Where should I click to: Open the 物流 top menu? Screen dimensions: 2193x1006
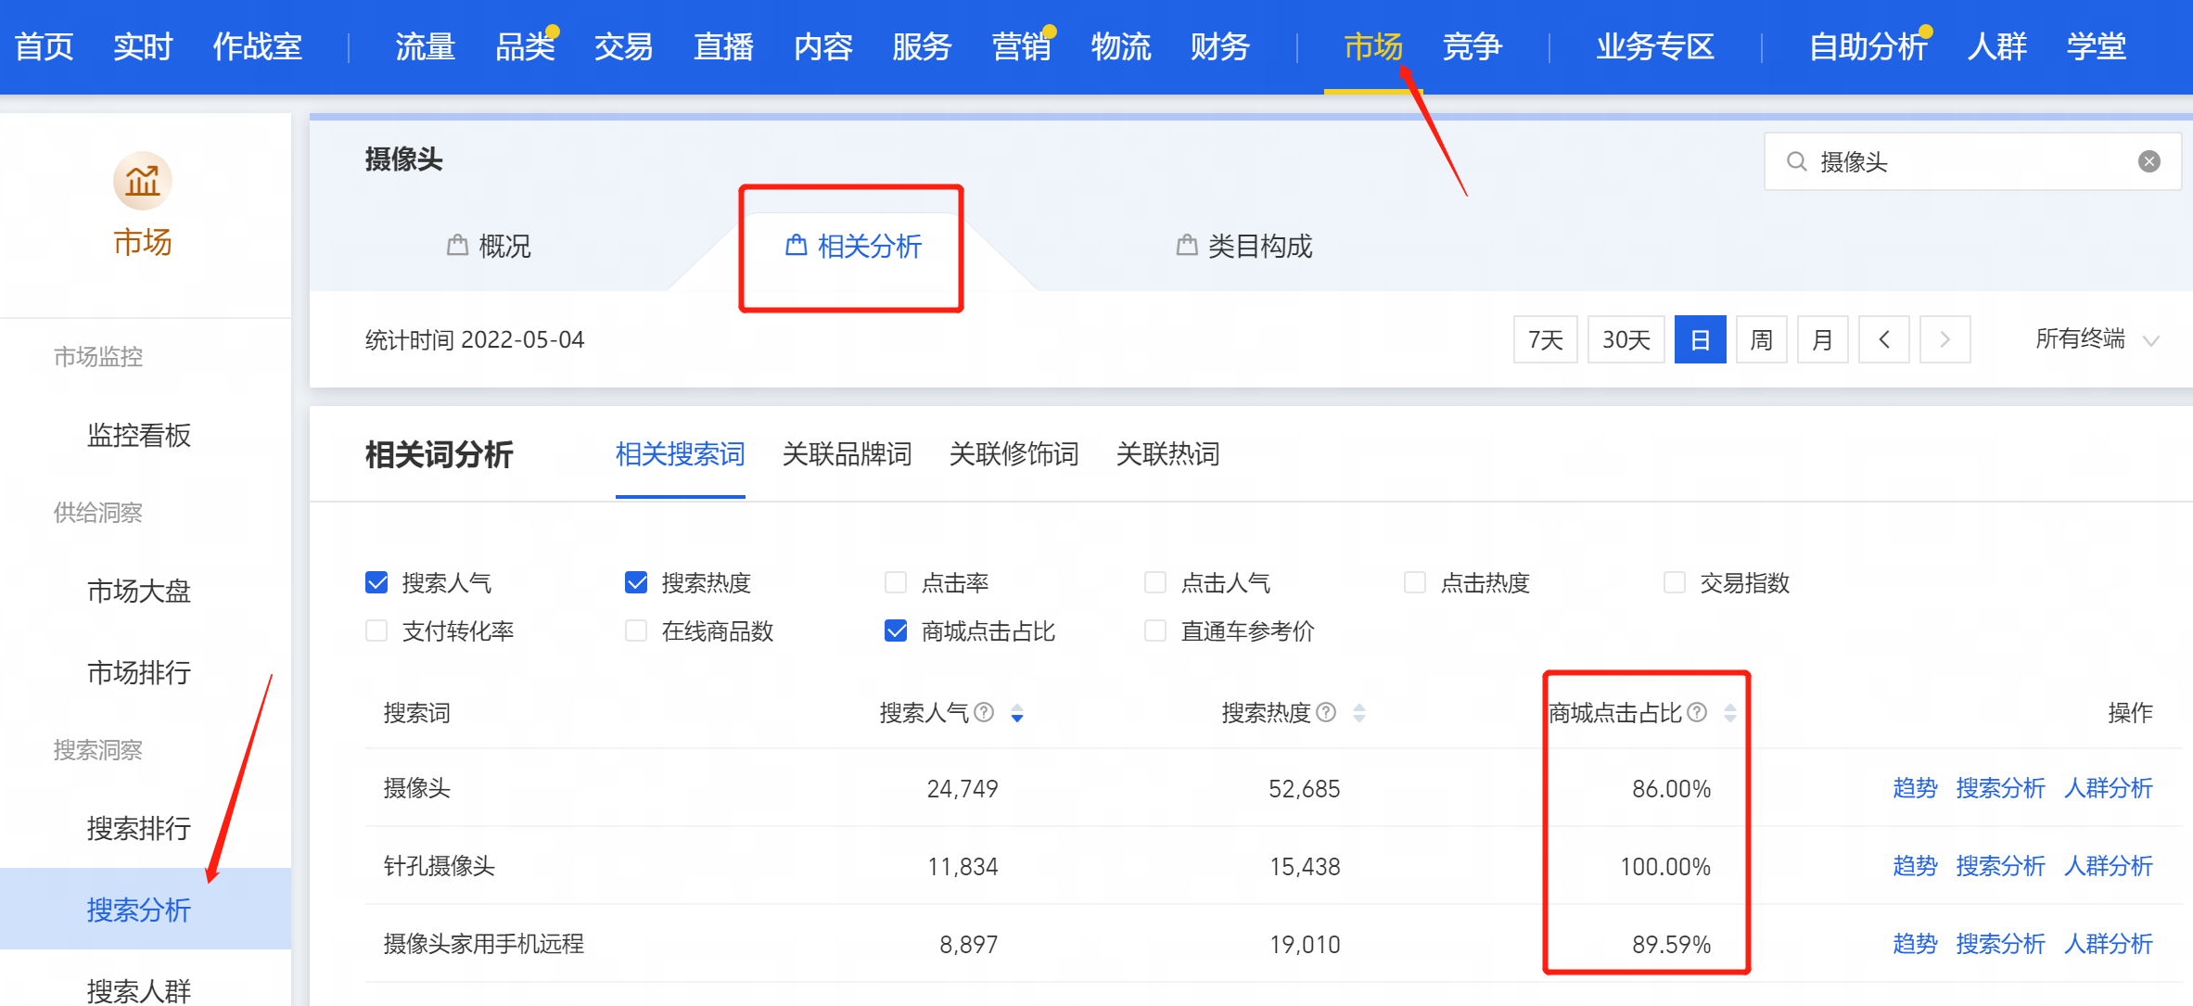coord(1121,46)
